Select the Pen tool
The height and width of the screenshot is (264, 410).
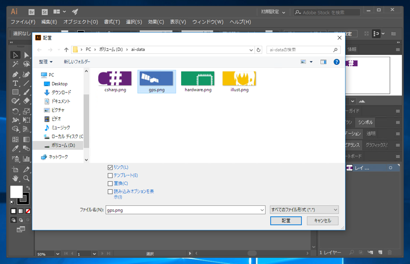click(15, 74)
